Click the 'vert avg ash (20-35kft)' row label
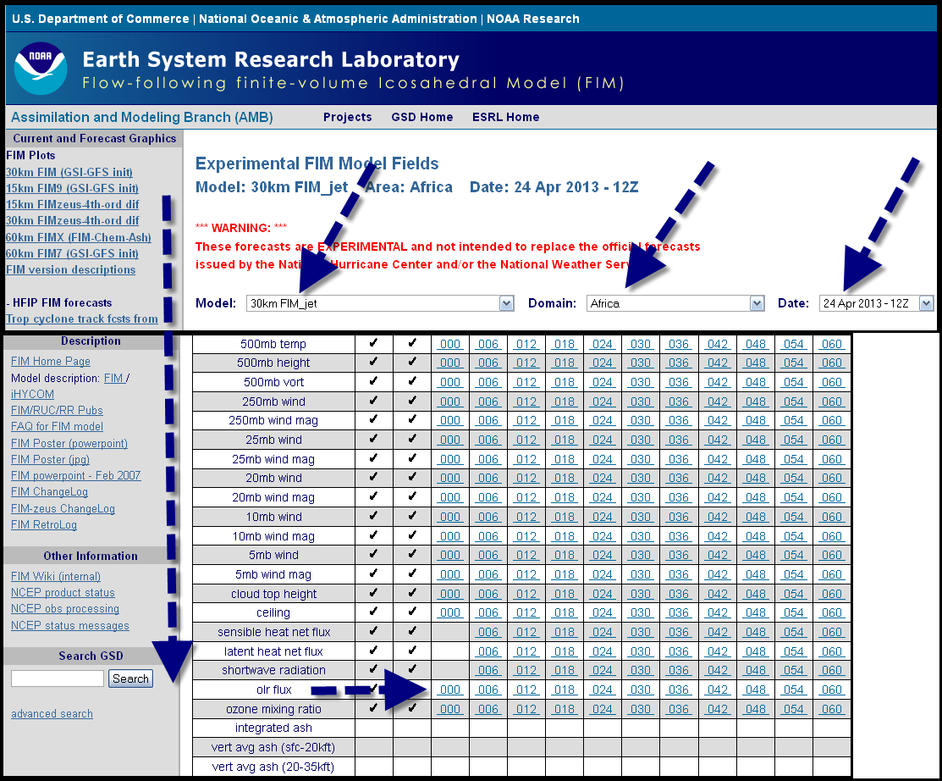This screenshot has height=781, width=942. coord(273,767)
